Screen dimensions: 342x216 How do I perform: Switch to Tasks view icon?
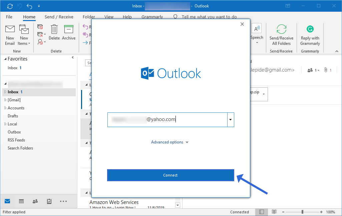[49, 201]
